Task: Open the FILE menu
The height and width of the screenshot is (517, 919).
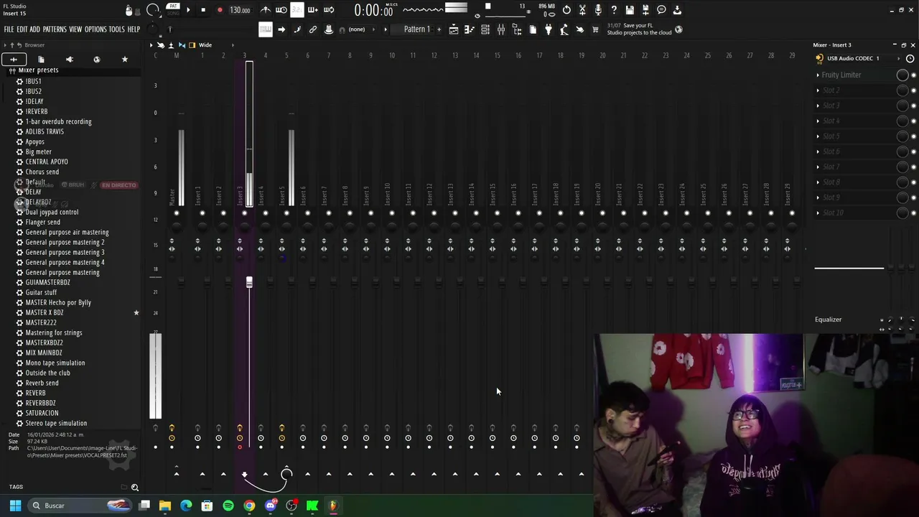Action: pos(9,29)
